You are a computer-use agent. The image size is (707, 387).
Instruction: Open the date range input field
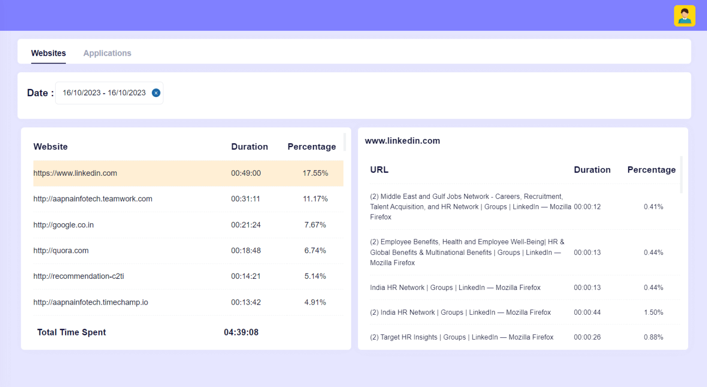point(104,93)
